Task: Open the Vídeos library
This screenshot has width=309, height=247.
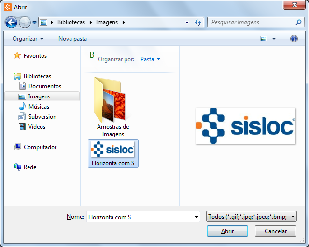Action: (x=37, y=127)
